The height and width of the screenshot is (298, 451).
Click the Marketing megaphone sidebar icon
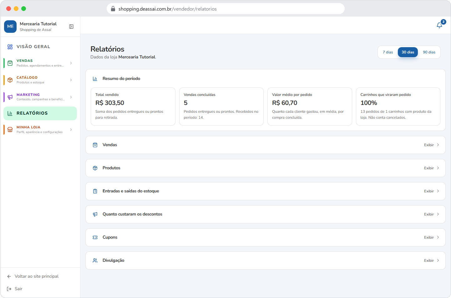pyautogui.click(x=10, y=97)
